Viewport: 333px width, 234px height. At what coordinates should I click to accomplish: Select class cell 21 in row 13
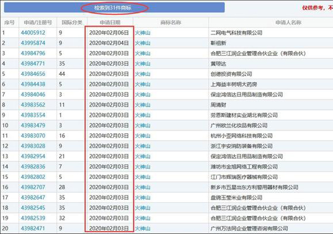[62, 157]
